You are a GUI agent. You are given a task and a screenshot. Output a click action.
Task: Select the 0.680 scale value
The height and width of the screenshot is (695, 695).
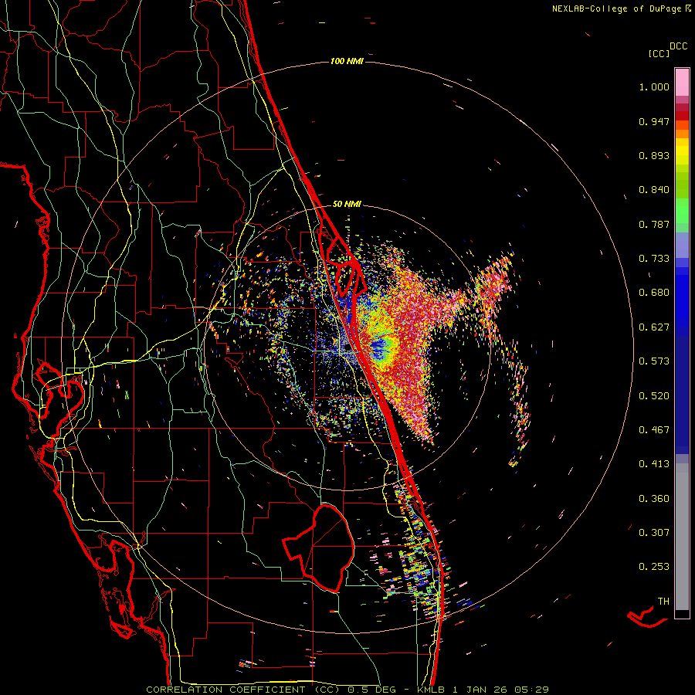(x=654, y=293)
